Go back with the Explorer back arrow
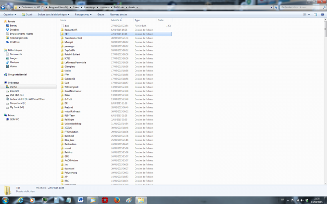The image size is (327, 204). (3, 7)
